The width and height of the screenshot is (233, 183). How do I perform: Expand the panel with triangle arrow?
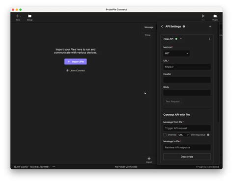click(145, 93)
